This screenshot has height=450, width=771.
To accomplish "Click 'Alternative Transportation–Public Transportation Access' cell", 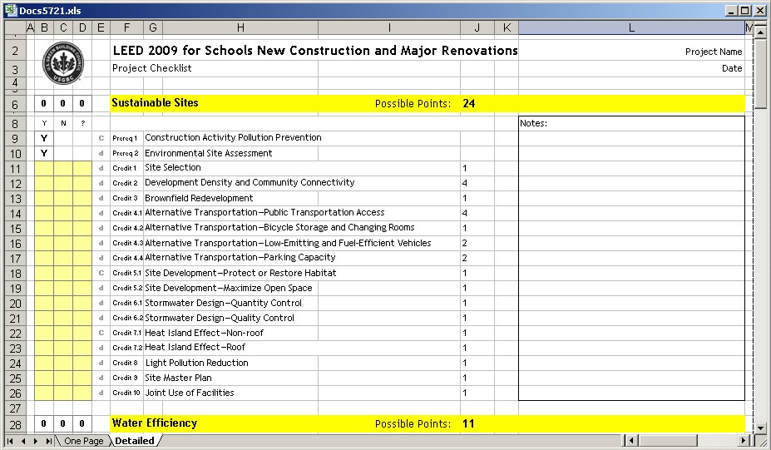I will [264, 212].
